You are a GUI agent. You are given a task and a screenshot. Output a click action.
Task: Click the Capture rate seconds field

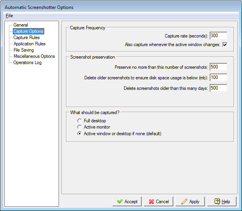(x=218, y=36)
